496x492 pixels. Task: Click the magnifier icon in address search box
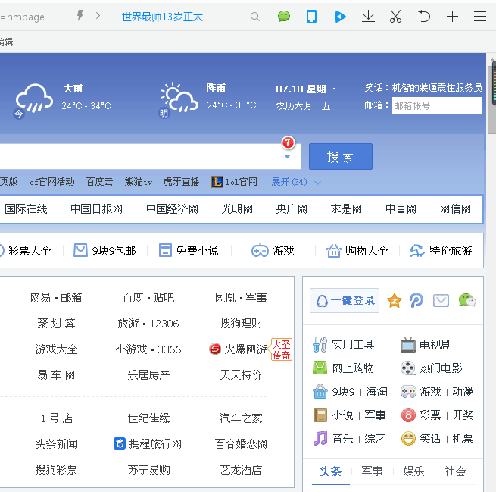pos(254,17)
